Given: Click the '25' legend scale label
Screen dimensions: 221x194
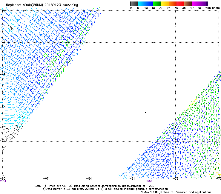Looking at the screenshot, I should pyautogui.click(x=169, y=8).
